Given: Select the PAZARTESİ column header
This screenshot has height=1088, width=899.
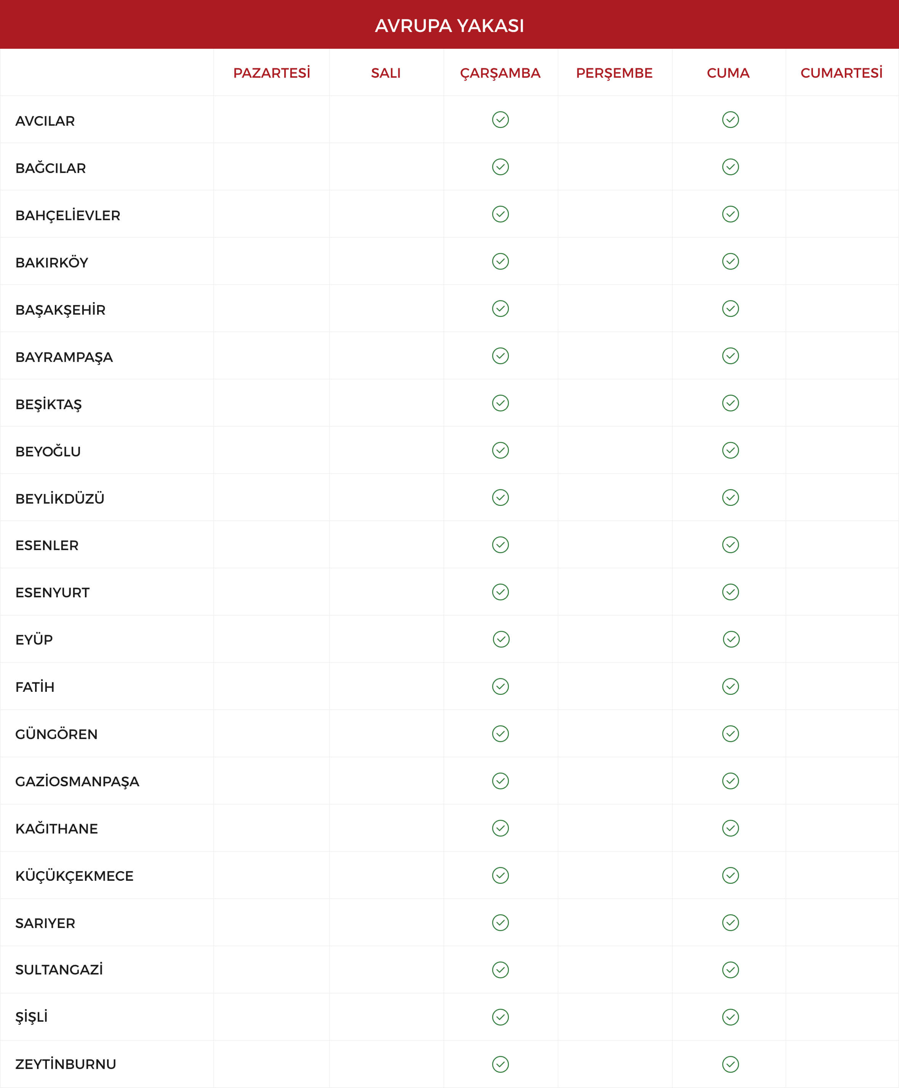Looking at the screenshot, I should [x=271, y=73].
